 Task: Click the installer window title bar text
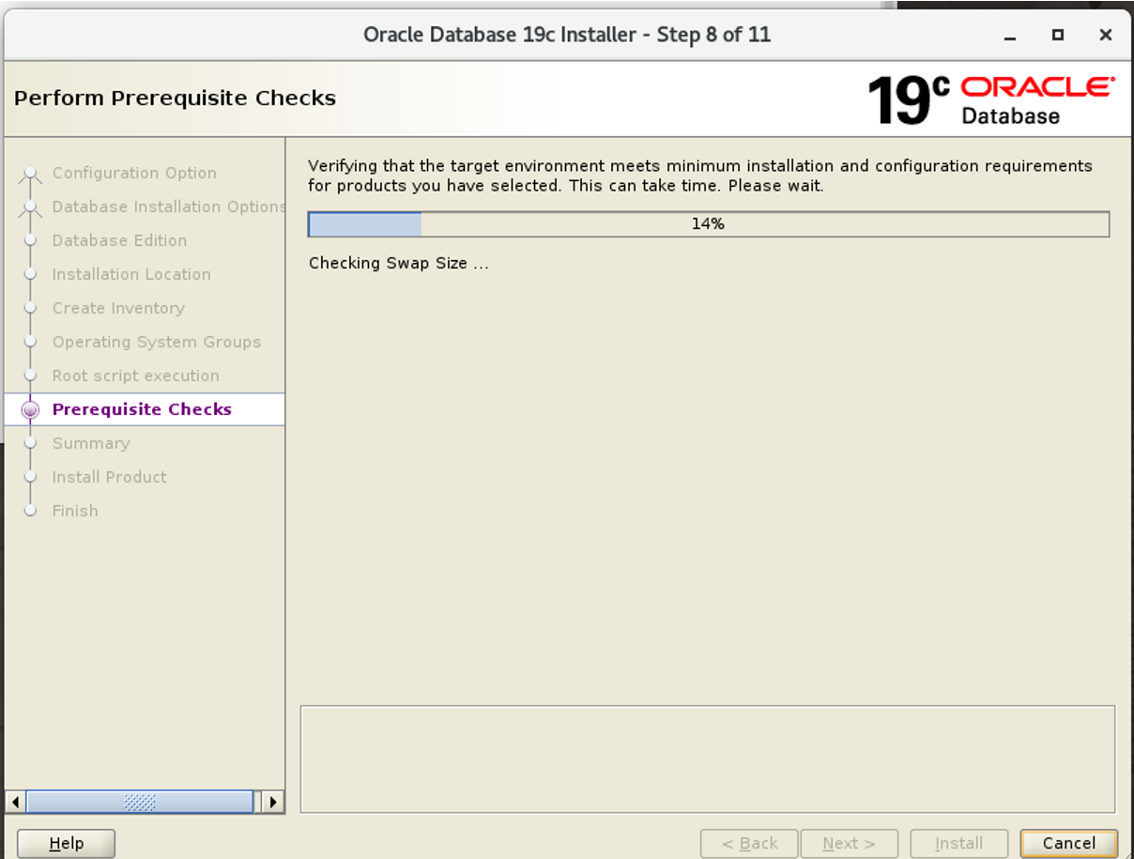[x=567, y=35]
